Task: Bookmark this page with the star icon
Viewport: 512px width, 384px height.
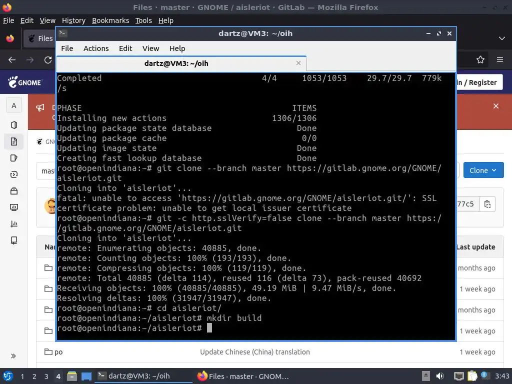Action: click(x=480, y=60)
